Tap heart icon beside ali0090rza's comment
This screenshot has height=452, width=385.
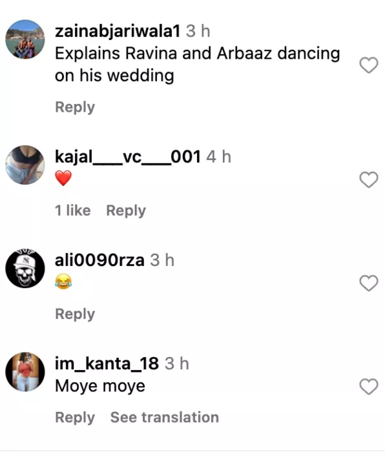(x=369, y=283)
